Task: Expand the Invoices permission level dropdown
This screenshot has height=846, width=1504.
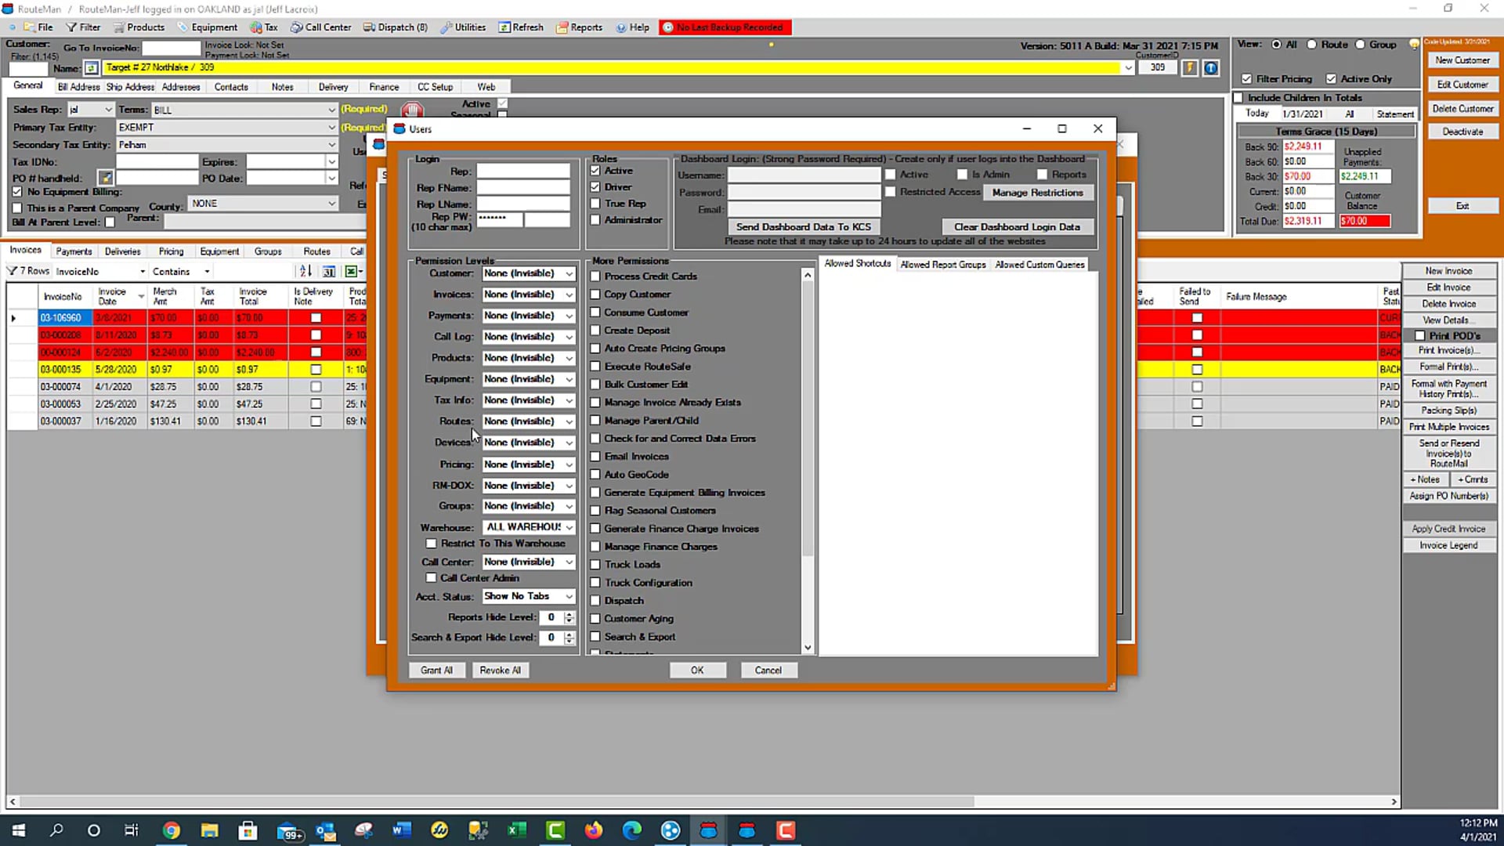Action: click(x=569, y=295)
